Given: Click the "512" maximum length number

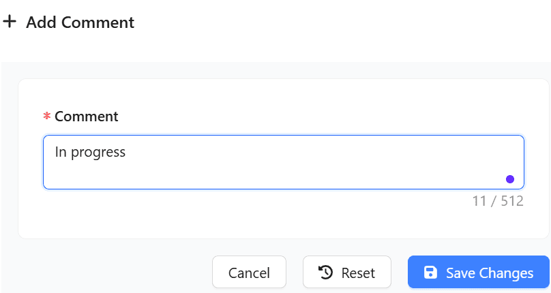Looking at the screenshot, I should click(x=512, y=201).
